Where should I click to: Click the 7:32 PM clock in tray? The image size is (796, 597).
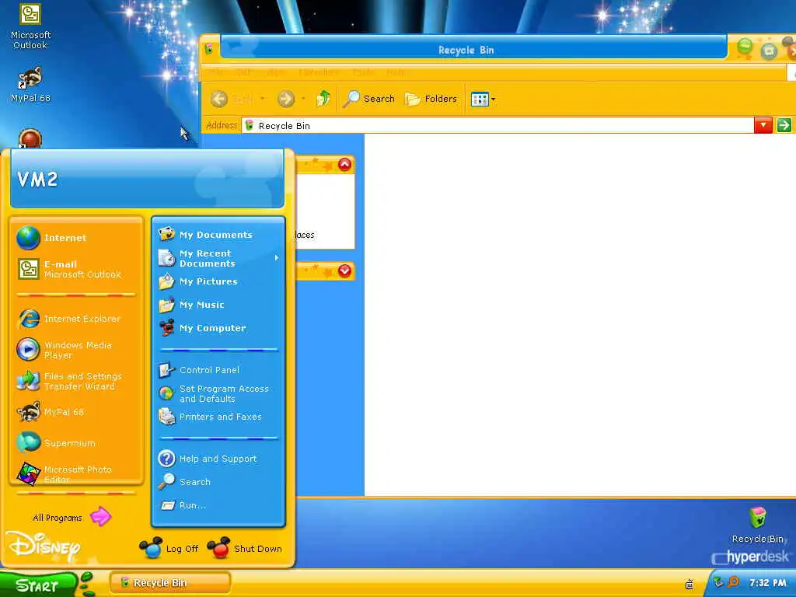click(x=767, y=583)
